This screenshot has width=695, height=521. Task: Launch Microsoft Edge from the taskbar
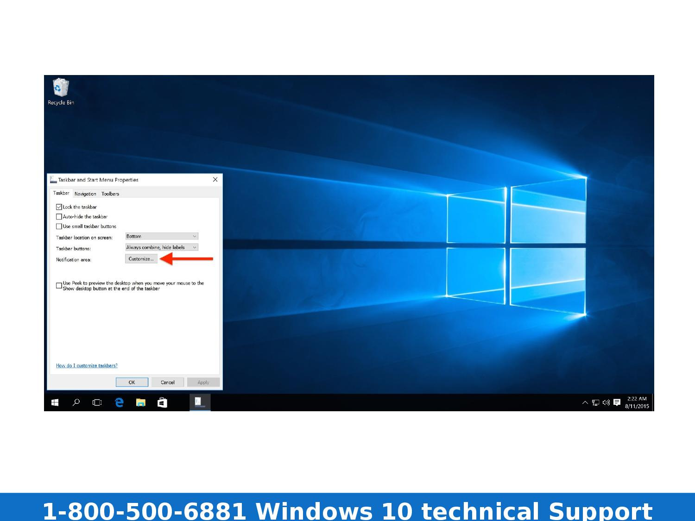tap(119, 402)
